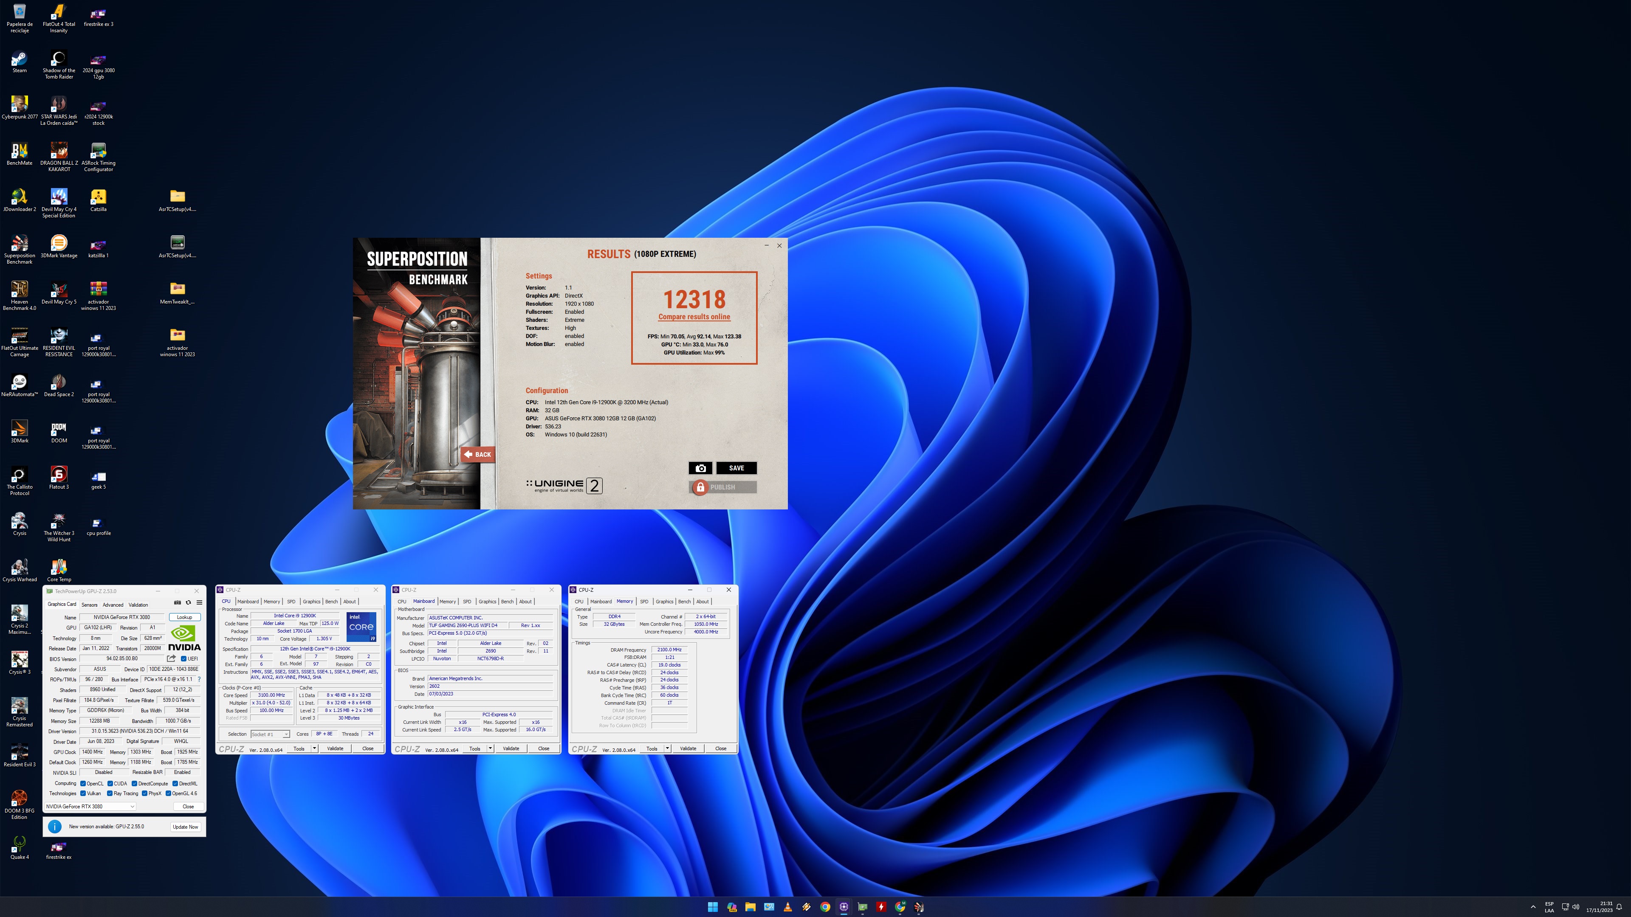Click the NVIDIA logo in GPU-Z
Viewport: 1631px width, 917px height.
coord(184,638)
